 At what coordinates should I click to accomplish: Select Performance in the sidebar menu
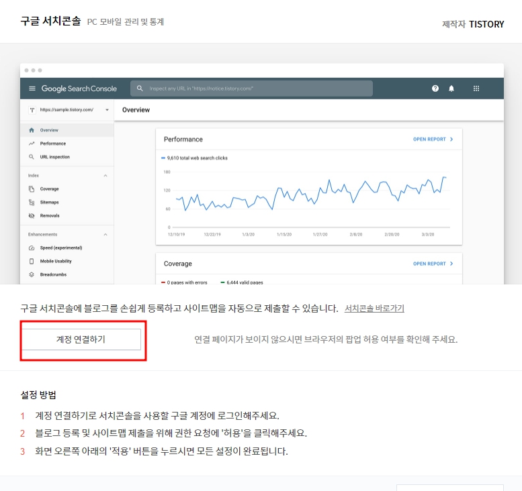pos(67,144)
